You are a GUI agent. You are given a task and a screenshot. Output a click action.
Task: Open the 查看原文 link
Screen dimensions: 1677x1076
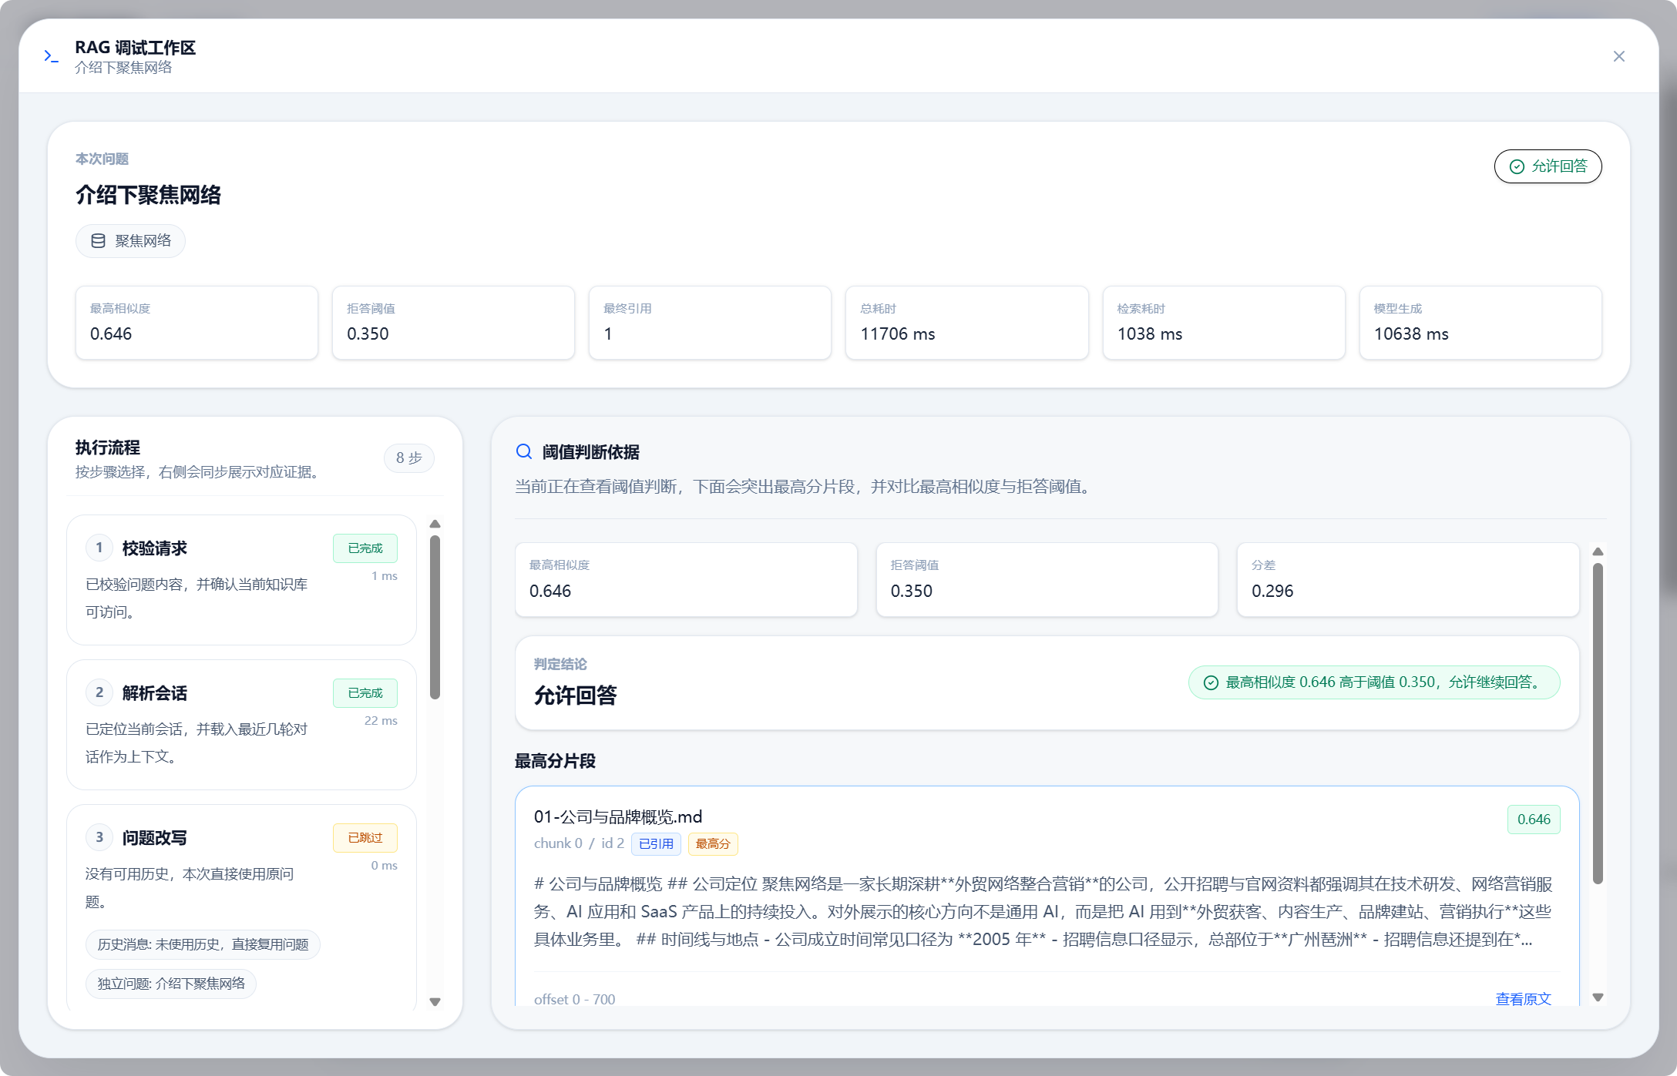click(1523, 999)
